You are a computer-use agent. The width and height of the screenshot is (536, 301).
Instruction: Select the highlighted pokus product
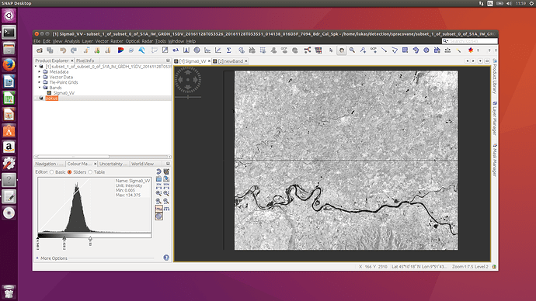coord(51,99)
